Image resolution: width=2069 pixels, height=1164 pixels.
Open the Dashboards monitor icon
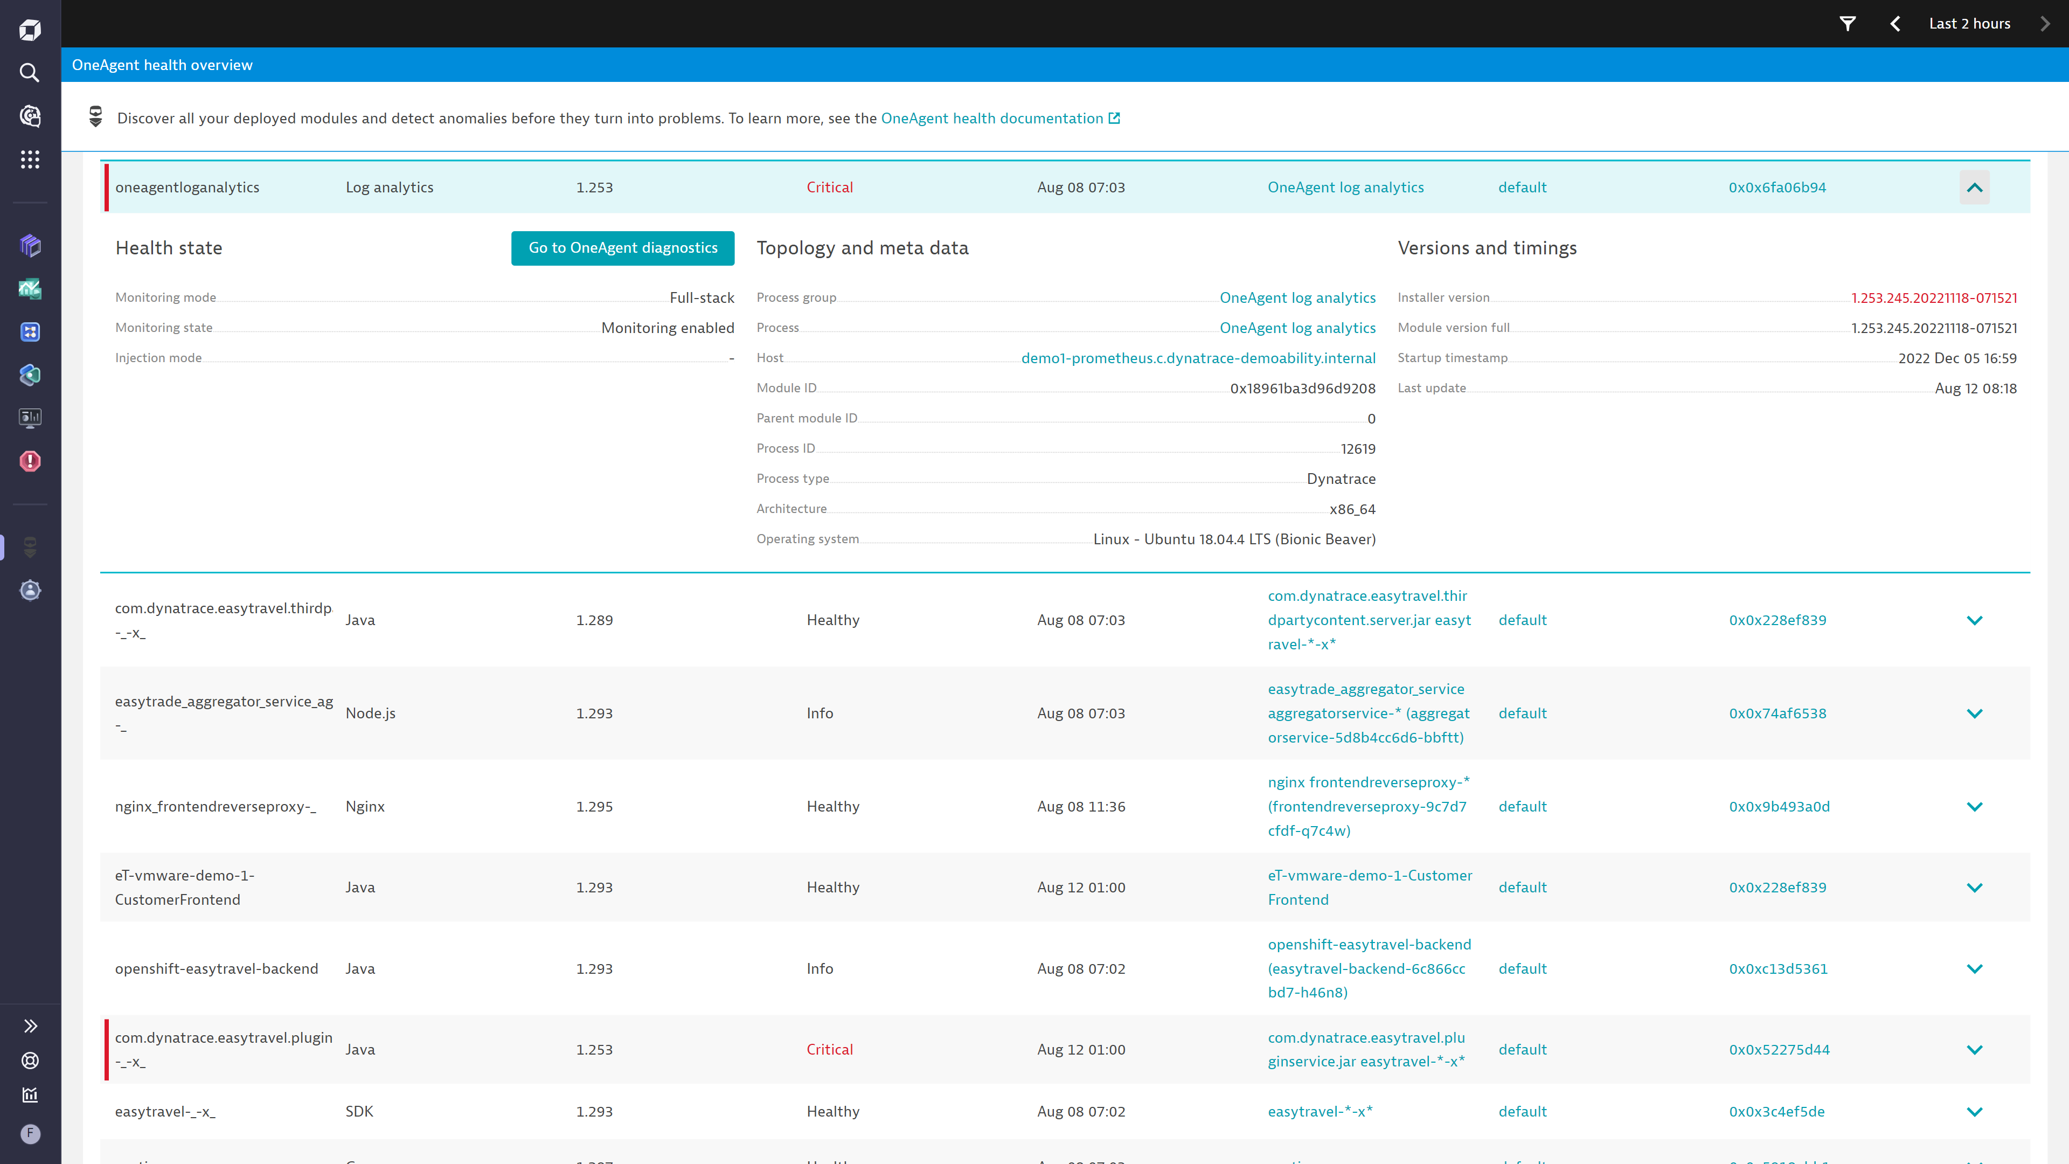pos(30,417)
